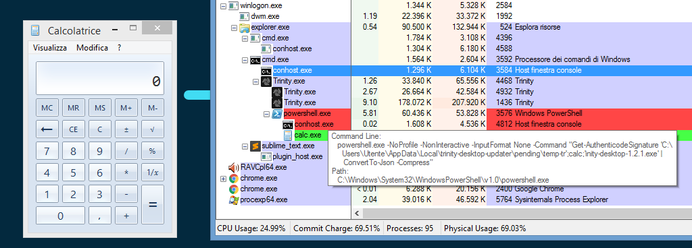This screenshot has width=692, height=248.
Task: Collapse the winlogon.exe tree node
Action: point(223,6)
